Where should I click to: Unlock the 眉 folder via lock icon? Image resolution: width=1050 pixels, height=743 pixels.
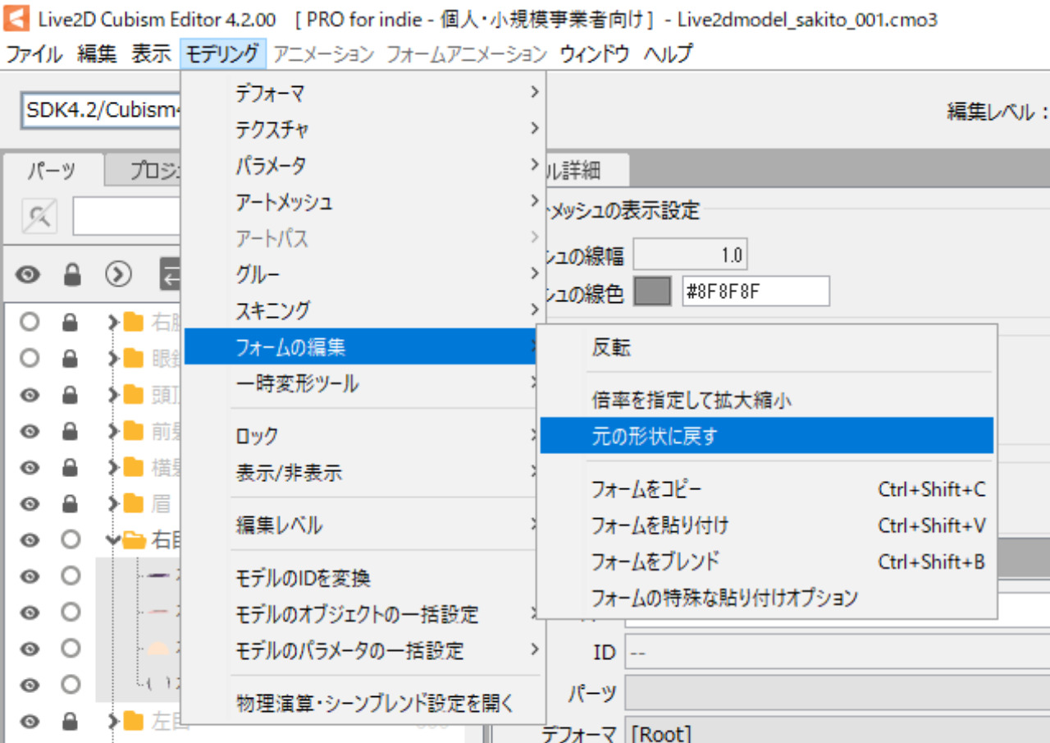pos(71,503)
